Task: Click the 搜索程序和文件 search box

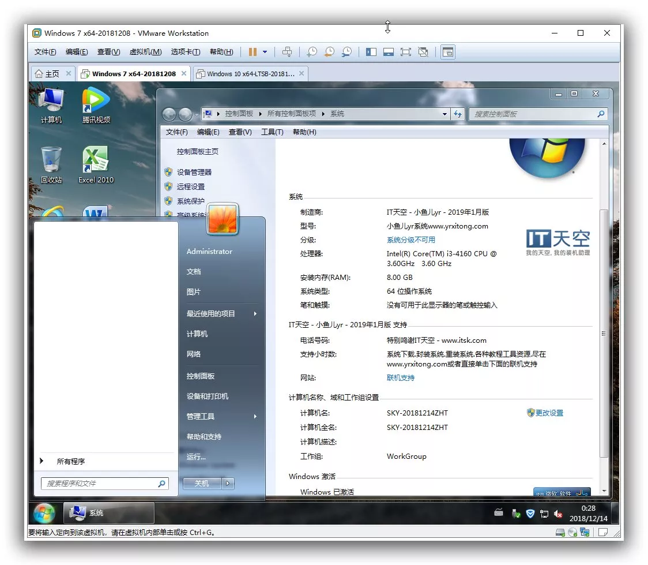Action: 104,484
